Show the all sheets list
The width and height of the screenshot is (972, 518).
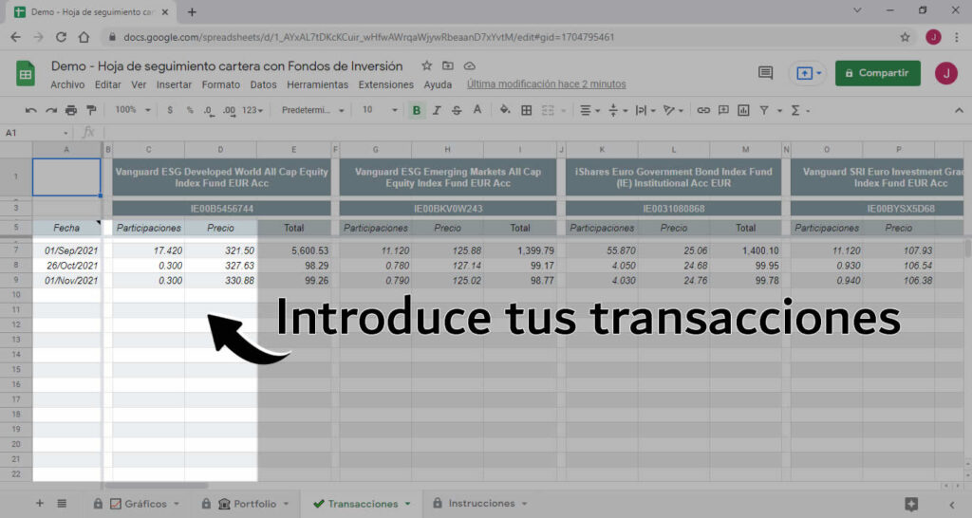pyautogui.click(x=62, y=503)
